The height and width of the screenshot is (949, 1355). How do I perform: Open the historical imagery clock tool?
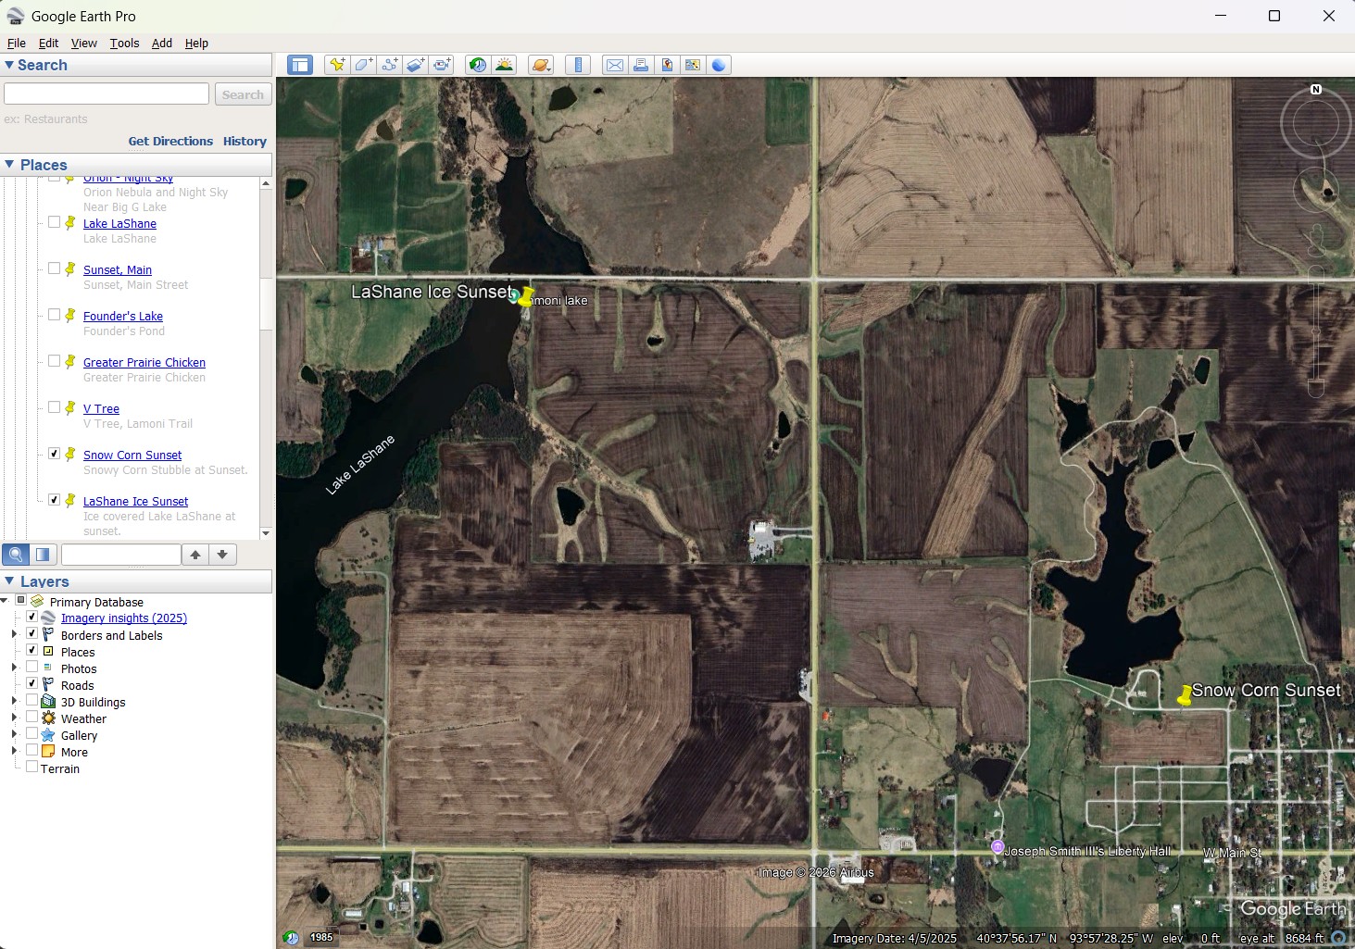478,65
